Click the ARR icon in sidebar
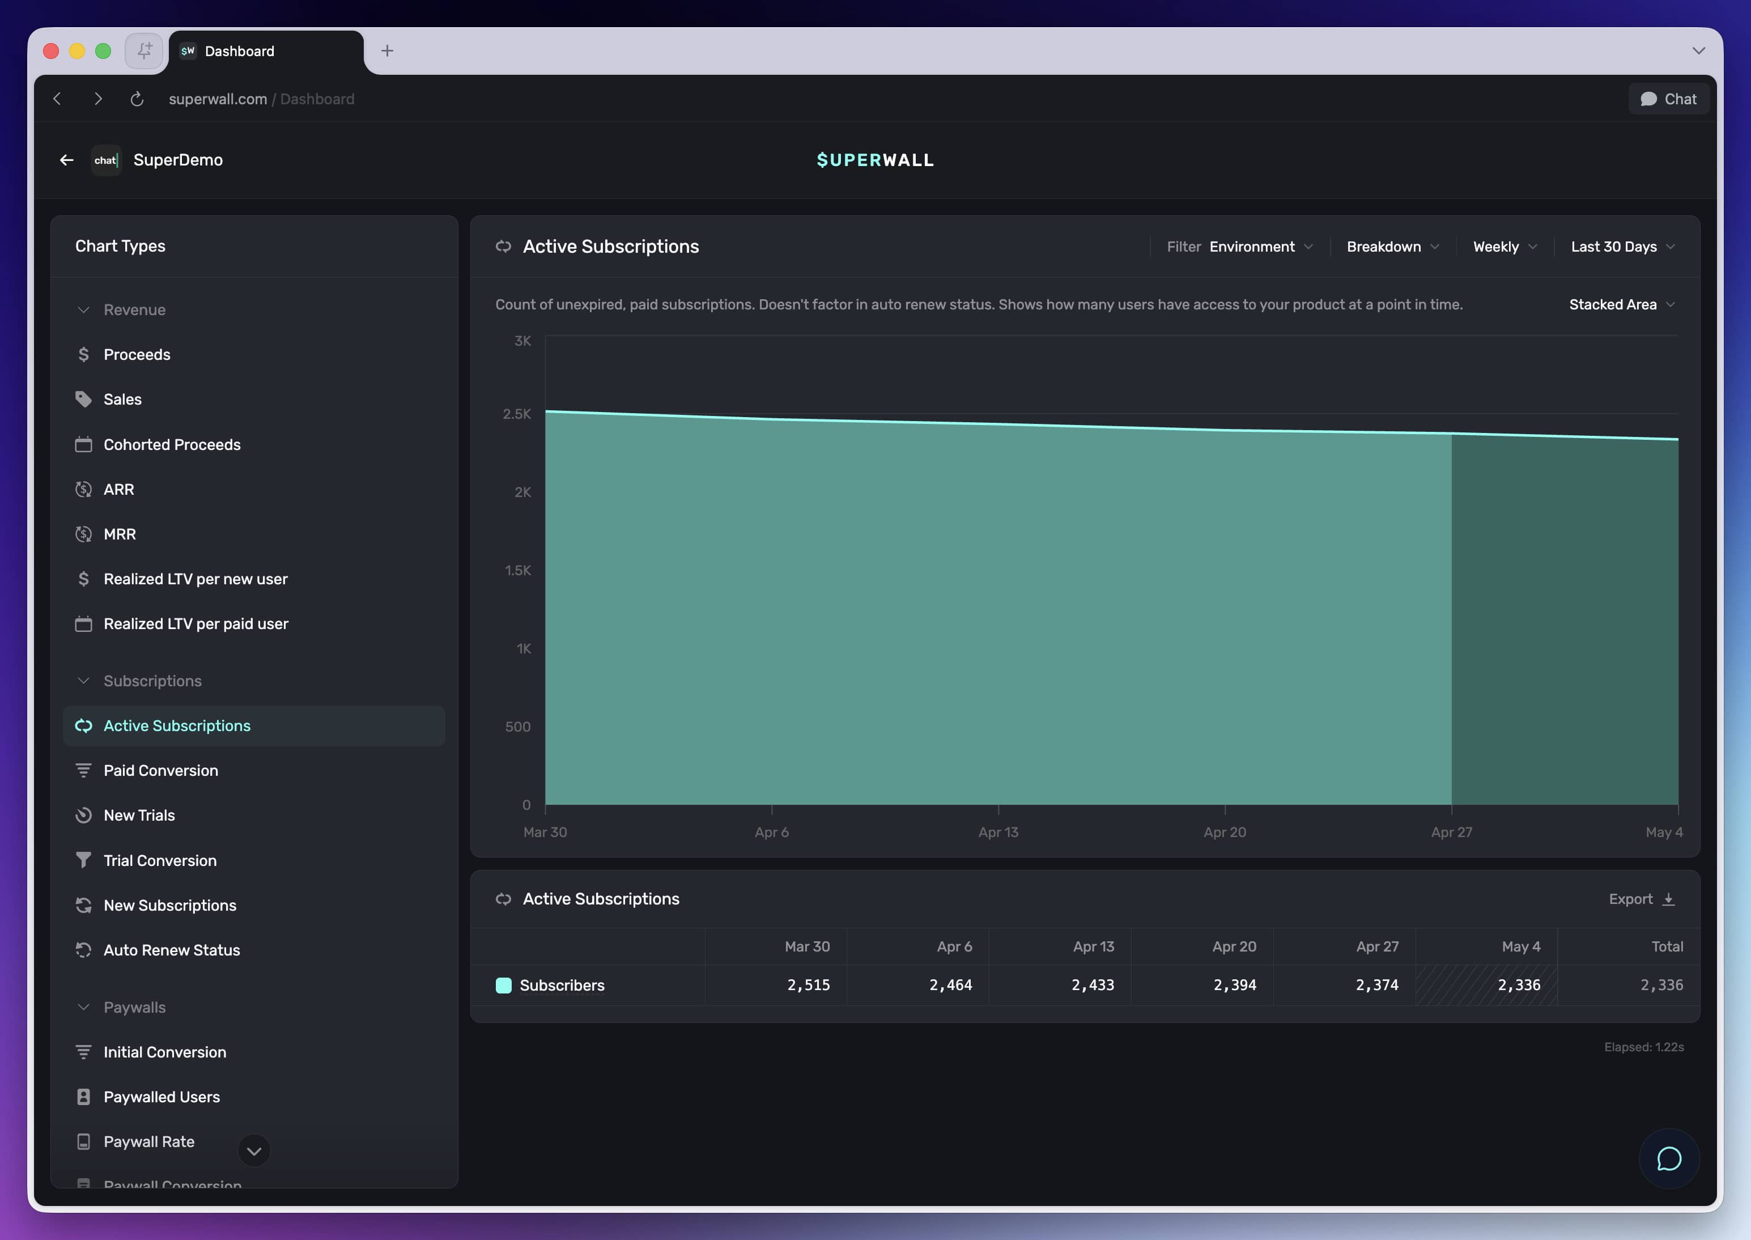The height and width of the screenshot is (1240, 1751). 83,490
